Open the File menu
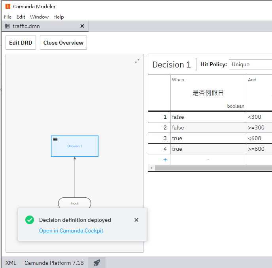 [x=8, y=17]
